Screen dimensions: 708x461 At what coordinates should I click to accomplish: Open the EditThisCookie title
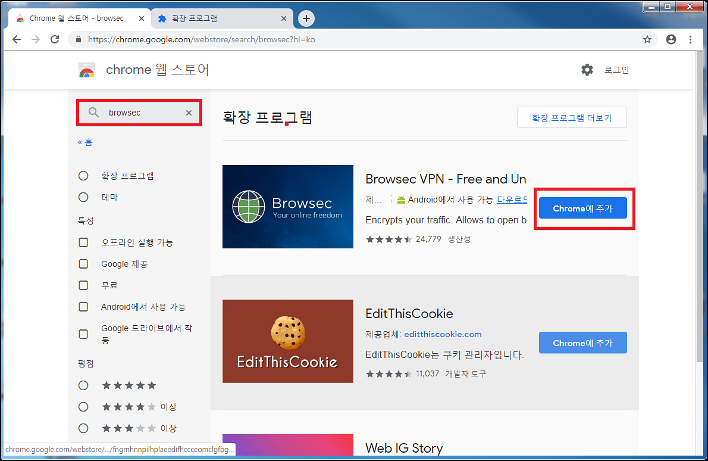click(409, 314)
